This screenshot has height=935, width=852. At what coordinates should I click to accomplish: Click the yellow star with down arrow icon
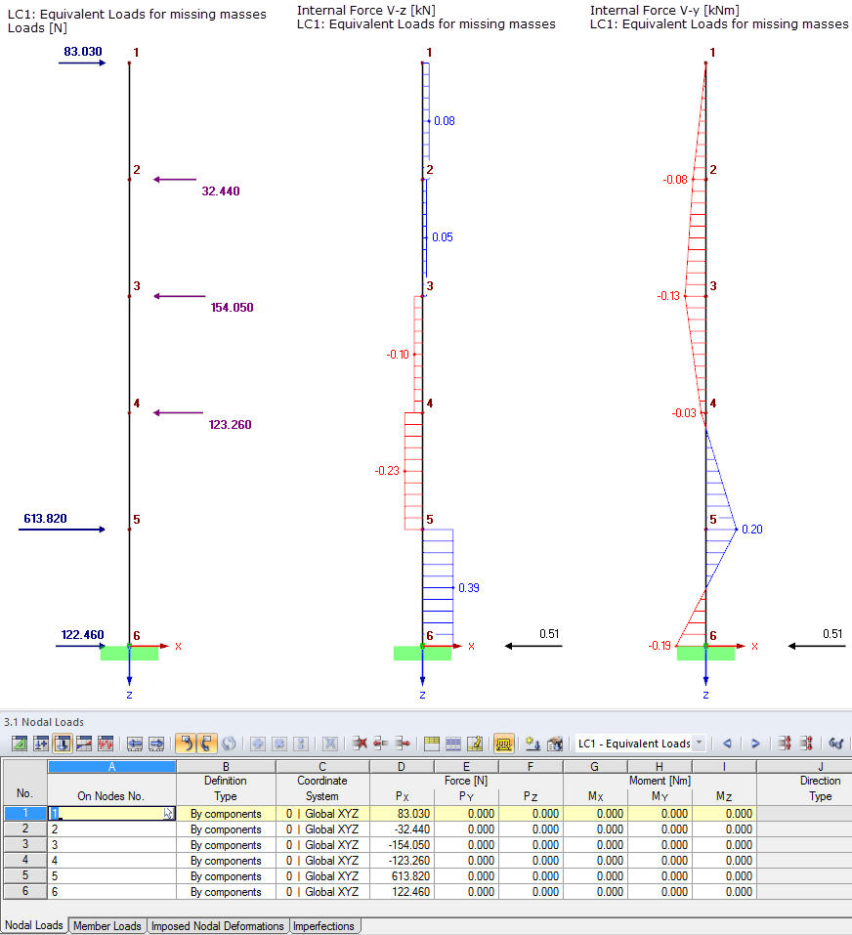pos(533,744)
